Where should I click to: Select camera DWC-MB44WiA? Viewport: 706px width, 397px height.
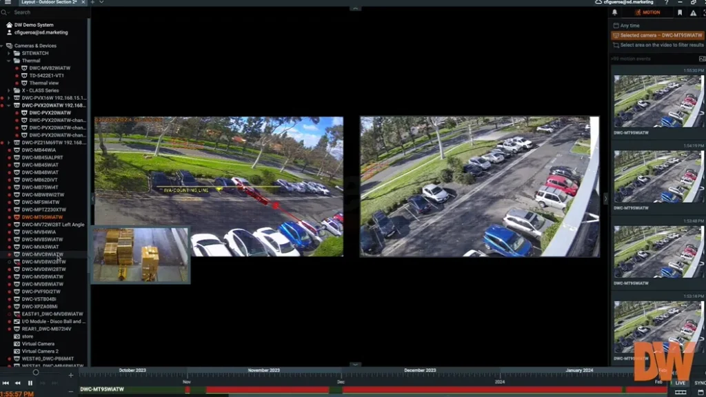tap(39, 150)
